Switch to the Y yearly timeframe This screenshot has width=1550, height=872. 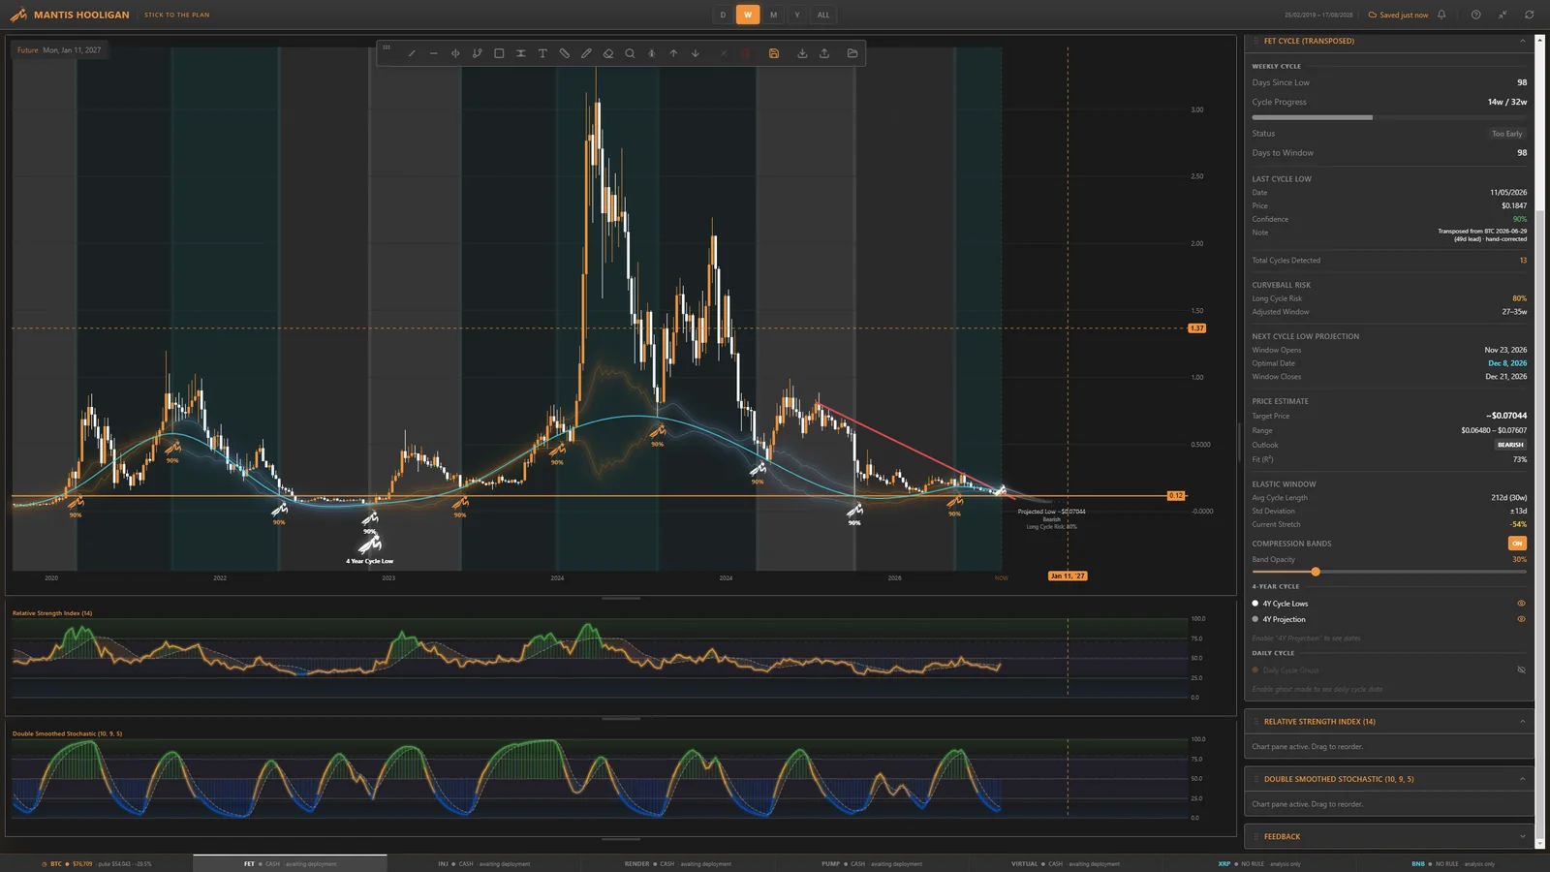click(797, 15)
